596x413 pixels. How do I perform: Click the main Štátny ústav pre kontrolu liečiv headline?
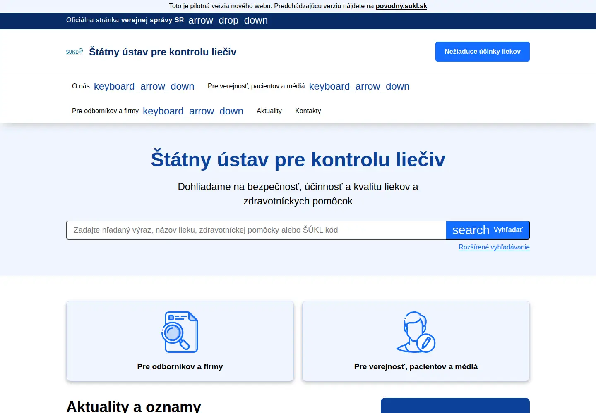point(298,159)
